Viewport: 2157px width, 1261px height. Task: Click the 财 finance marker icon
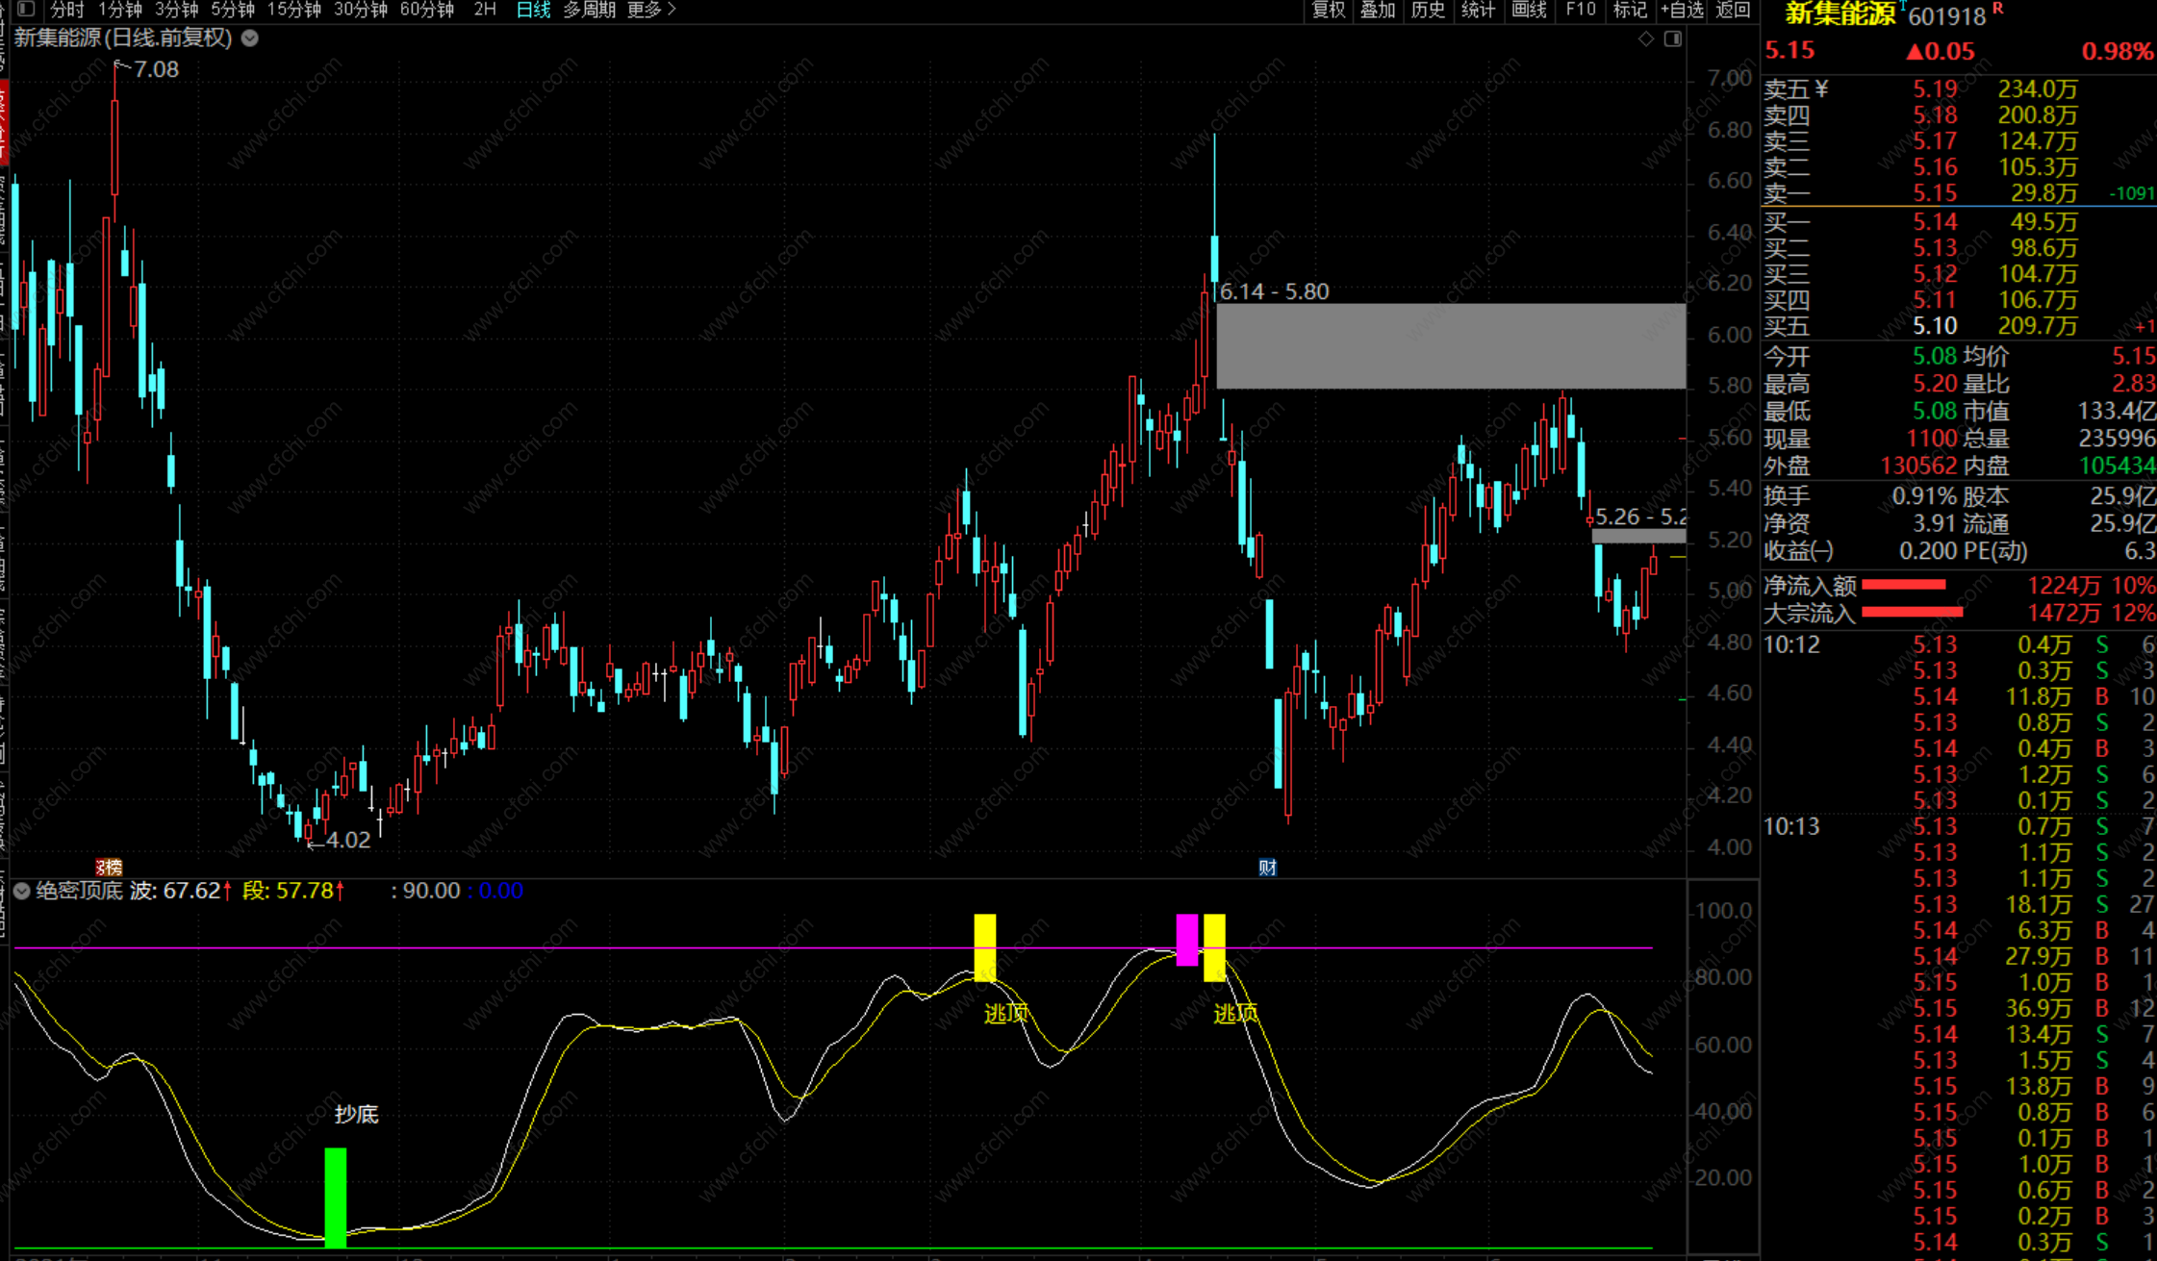click(1267, 868)
